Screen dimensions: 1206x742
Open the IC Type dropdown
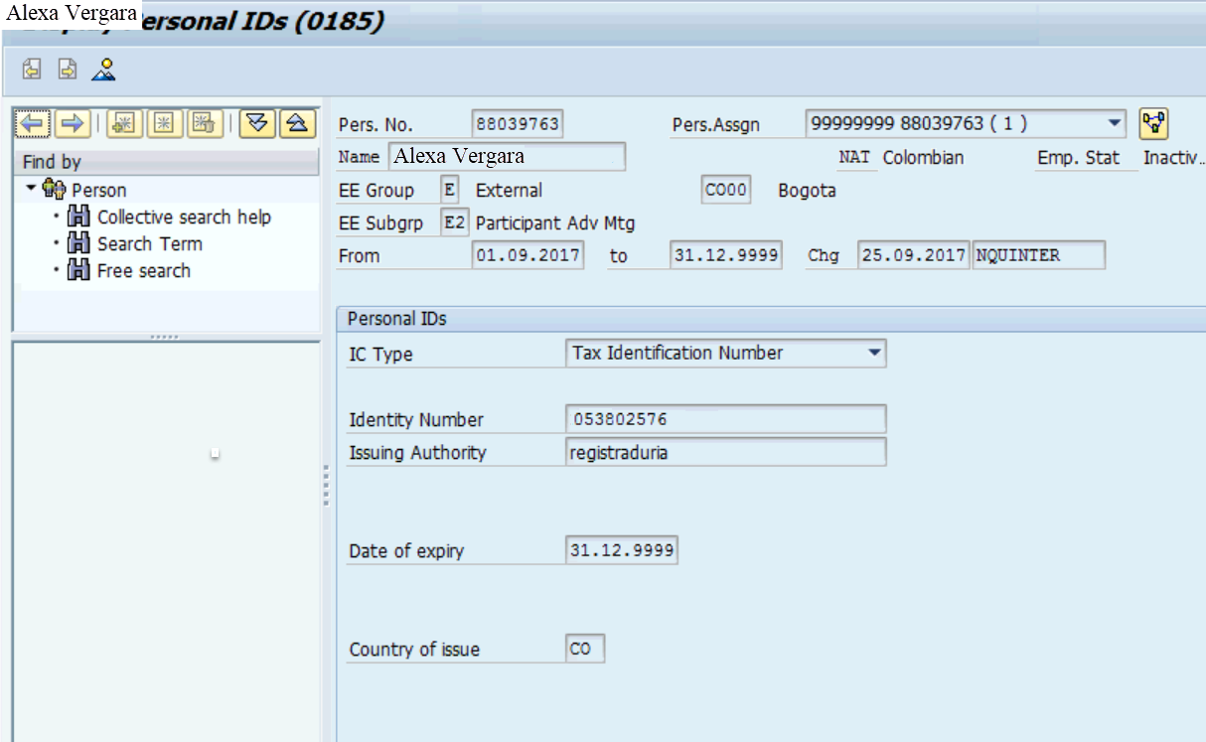pyautogui.click(x=872, y=353)
